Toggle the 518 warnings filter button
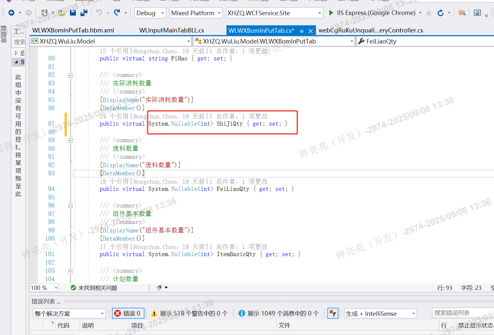 click(x=189, y=313)
